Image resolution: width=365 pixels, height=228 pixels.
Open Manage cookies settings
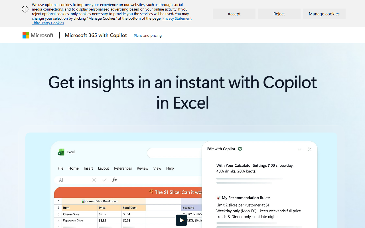point(324,14)
